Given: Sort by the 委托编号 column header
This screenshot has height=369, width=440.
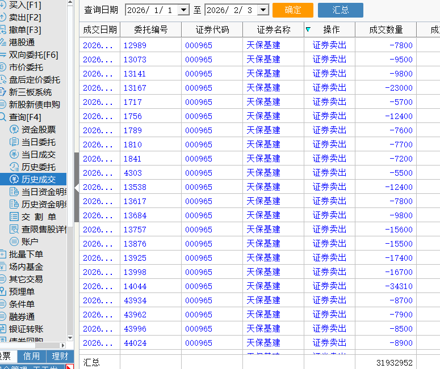Looking at the screenshot, I should (150, 29).
